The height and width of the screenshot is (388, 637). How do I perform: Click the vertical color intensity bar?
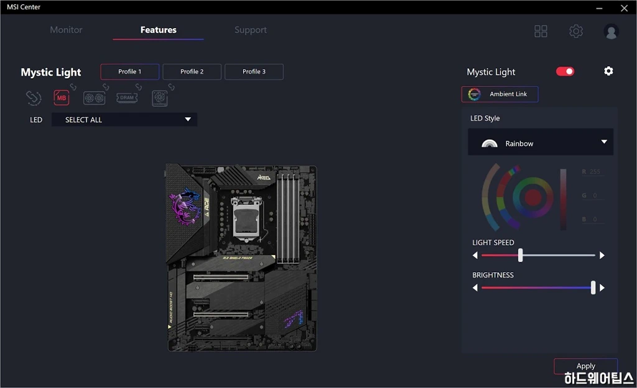pos(563,199)
